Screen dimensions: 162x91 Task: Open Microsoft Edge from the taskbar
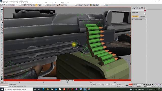pyautogui.click(x=43, y=89)
